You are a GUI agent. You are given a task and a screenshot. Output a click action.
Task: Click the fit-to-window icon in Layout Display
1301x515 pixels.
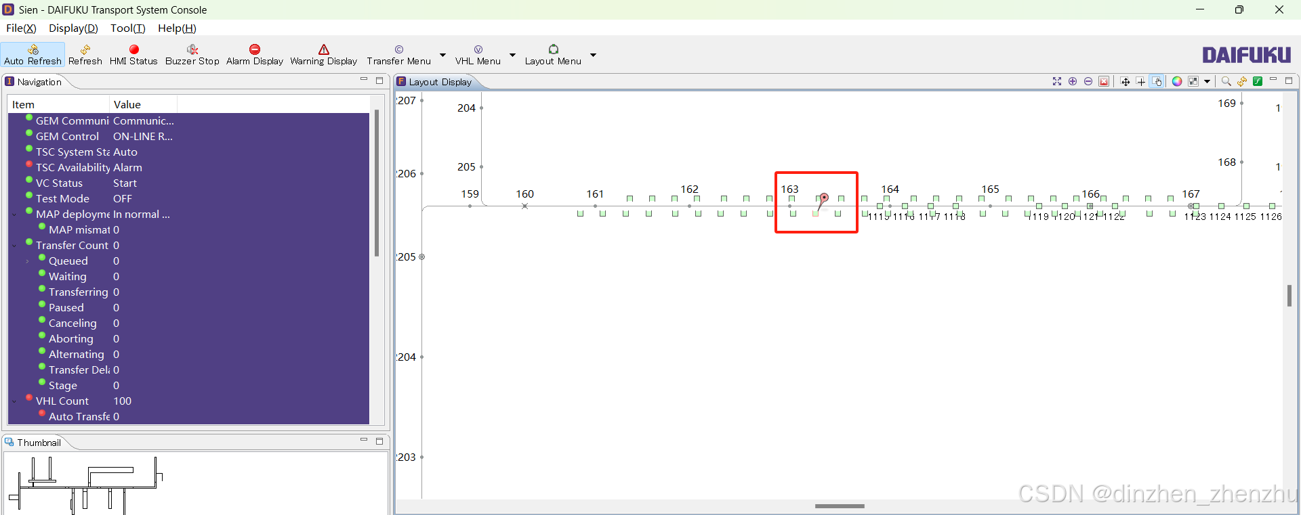tap(1057, 81)
